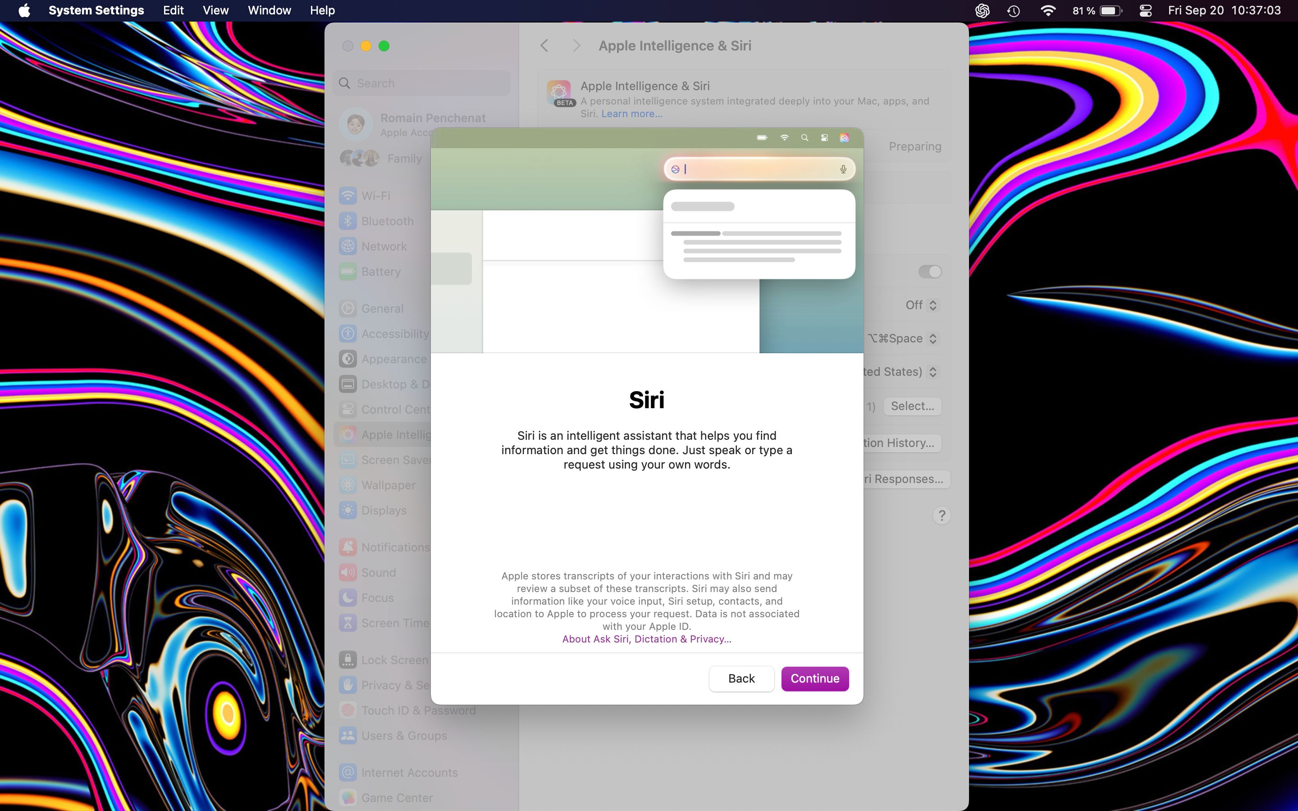Enable the Siri voice activation toggle
1298x811 pixels.
(928, 271)
